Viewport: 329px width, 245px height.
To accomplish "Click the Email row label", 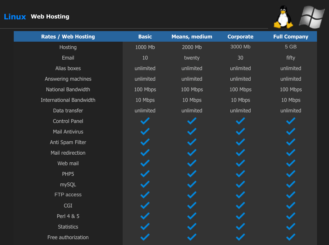I will coord(68,58).
